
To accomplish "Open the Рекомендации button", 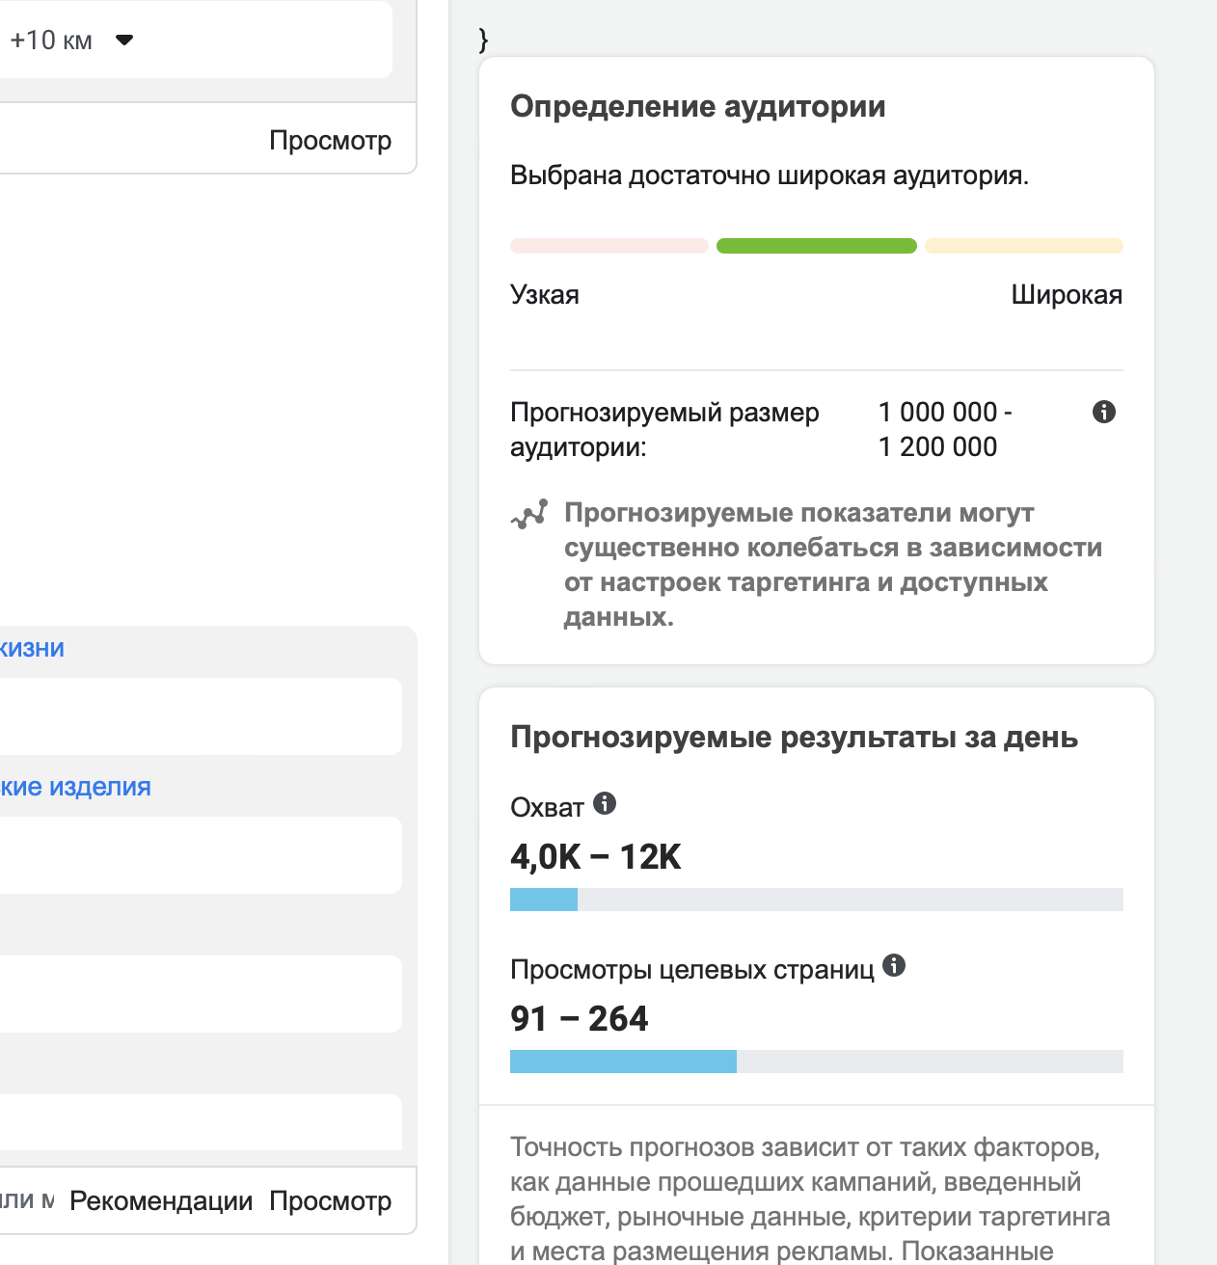I will (x=161, y=1200).
